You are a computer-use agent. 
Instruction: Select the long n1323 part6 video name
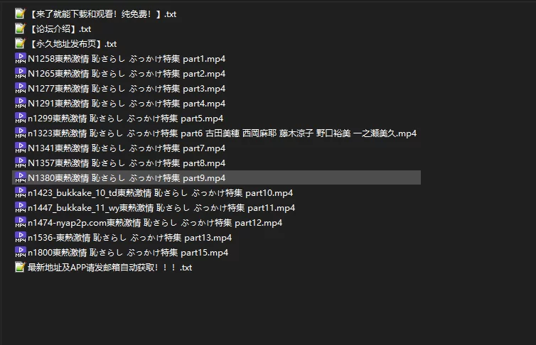coord(222,133)
